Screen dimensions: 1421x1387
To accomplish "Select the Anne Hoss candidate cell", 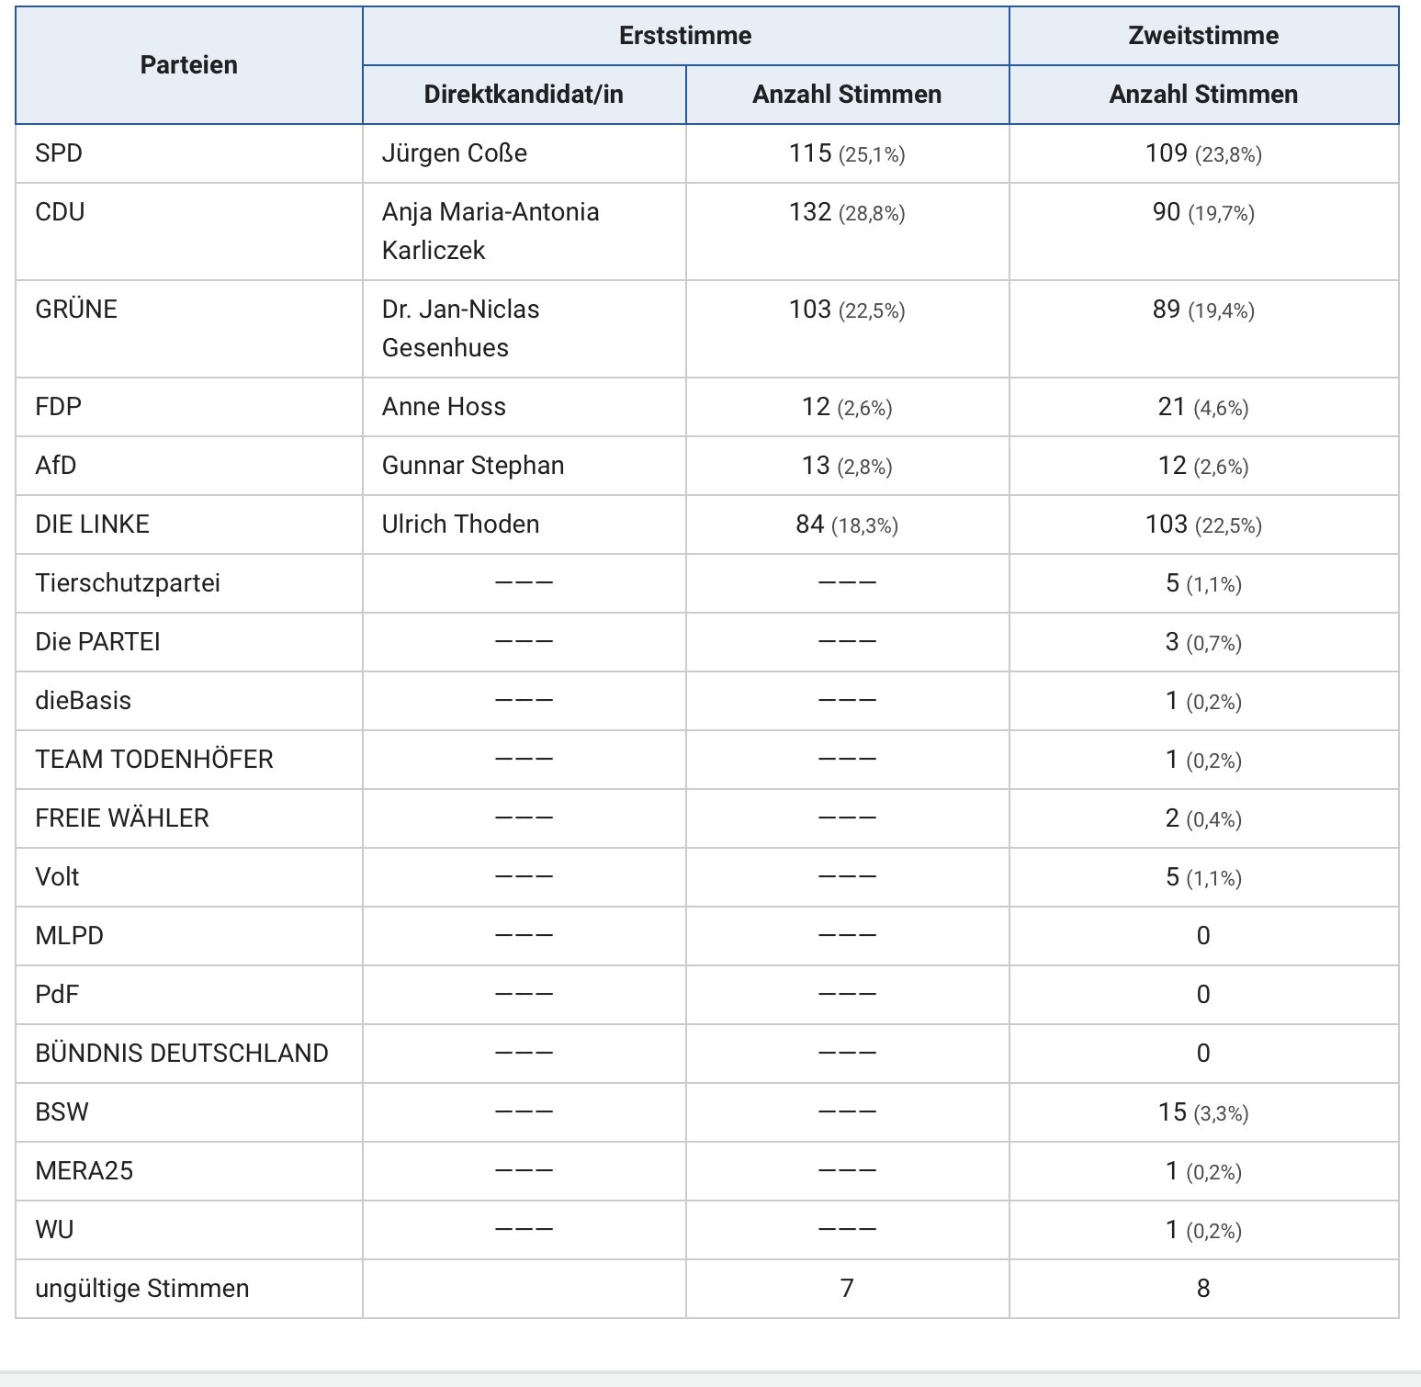I will point(444,407).
